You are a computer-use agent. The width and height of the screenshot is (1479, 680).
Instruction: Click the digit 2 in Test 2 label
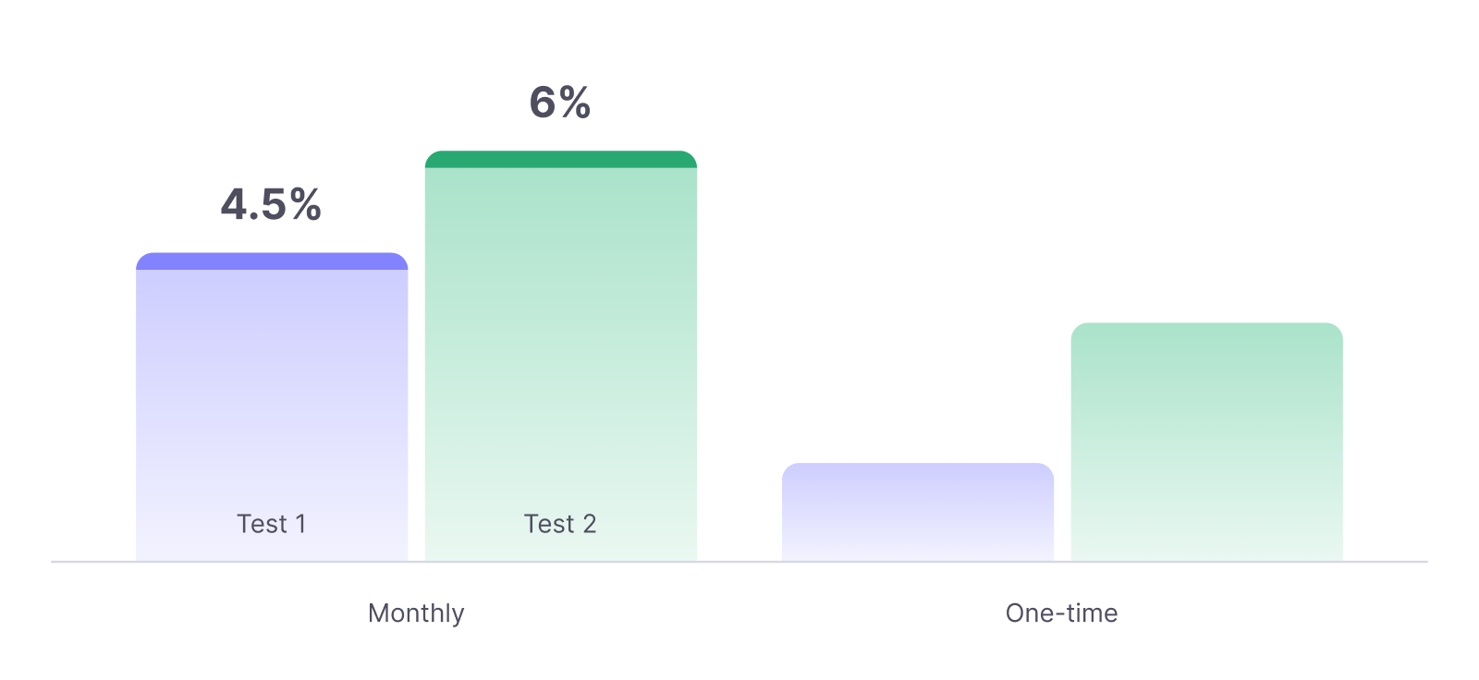(589, 524)
